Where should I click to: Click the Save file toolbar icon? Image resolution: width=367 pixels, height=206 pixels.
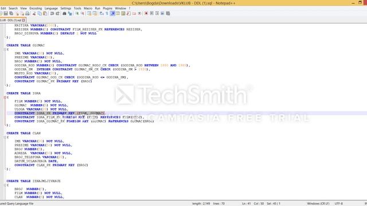(6, 14)
